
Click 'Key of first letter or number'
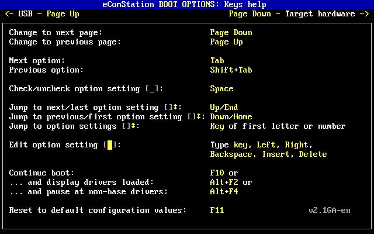tap(278, 126)
